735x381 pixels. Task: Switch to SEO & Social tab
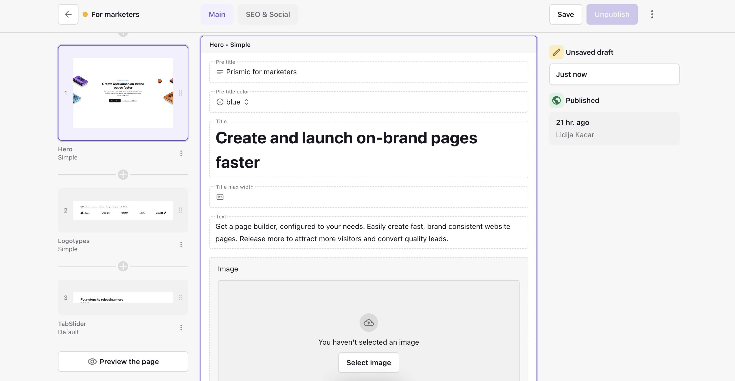268,14
